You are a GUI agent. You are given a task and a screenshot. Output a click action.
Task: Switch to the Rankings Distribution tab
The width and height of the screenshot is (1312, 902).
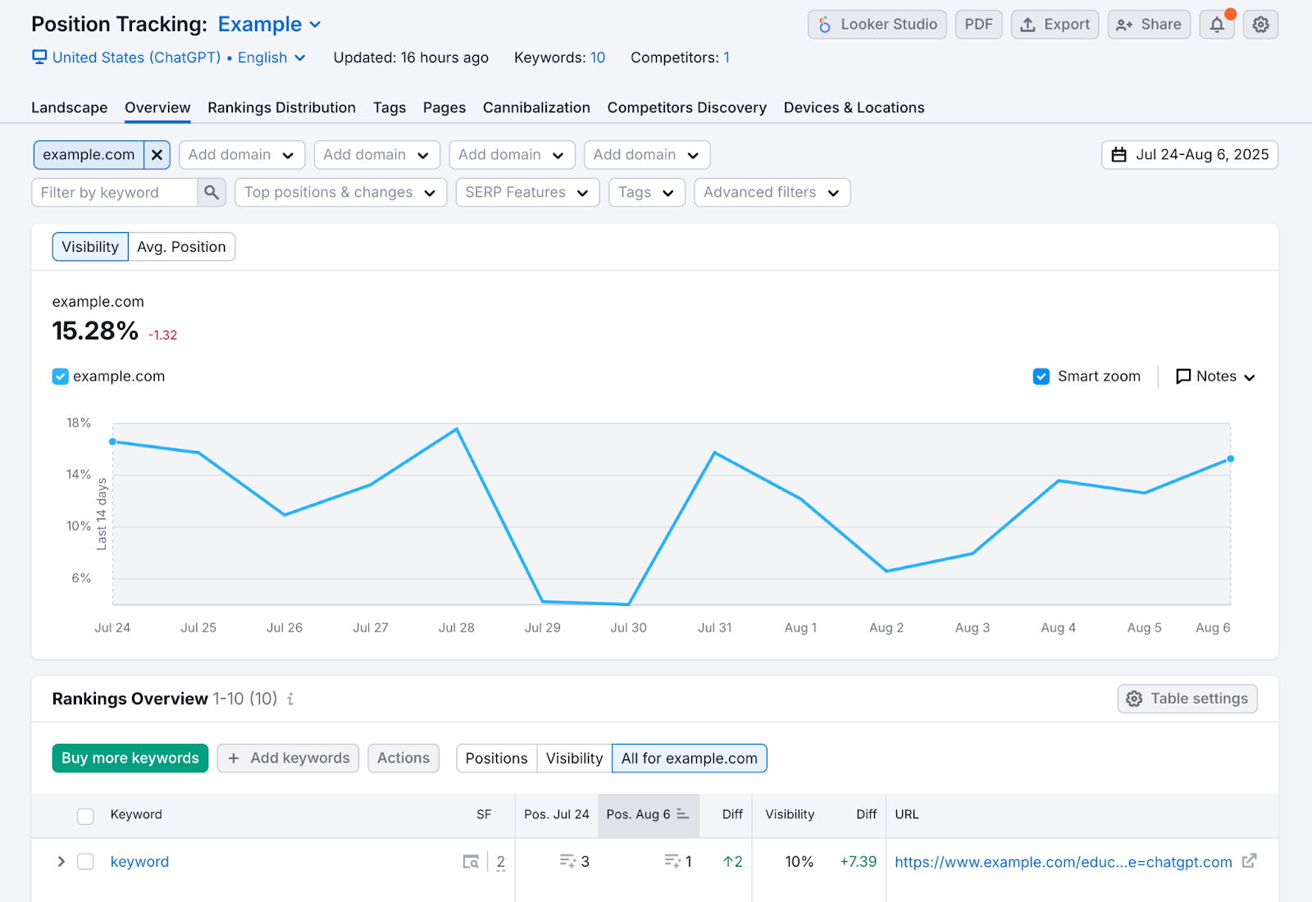coord(281,107)
